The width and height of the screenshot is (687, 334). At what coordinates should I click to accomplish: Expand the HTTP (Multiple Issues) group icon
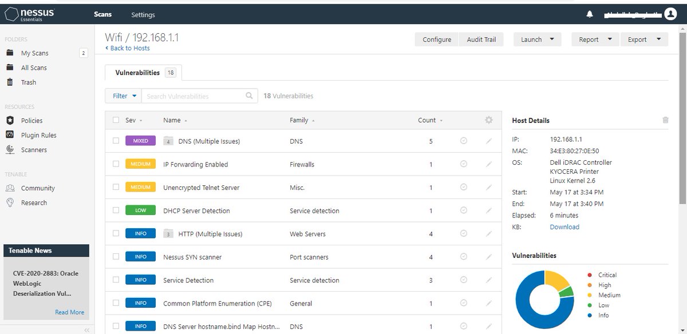pyautogui.click(x=168, y=234)
